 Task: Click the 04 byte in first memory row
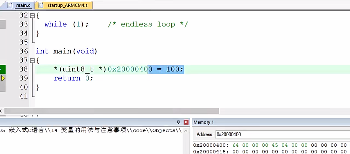tap(285, 145)
